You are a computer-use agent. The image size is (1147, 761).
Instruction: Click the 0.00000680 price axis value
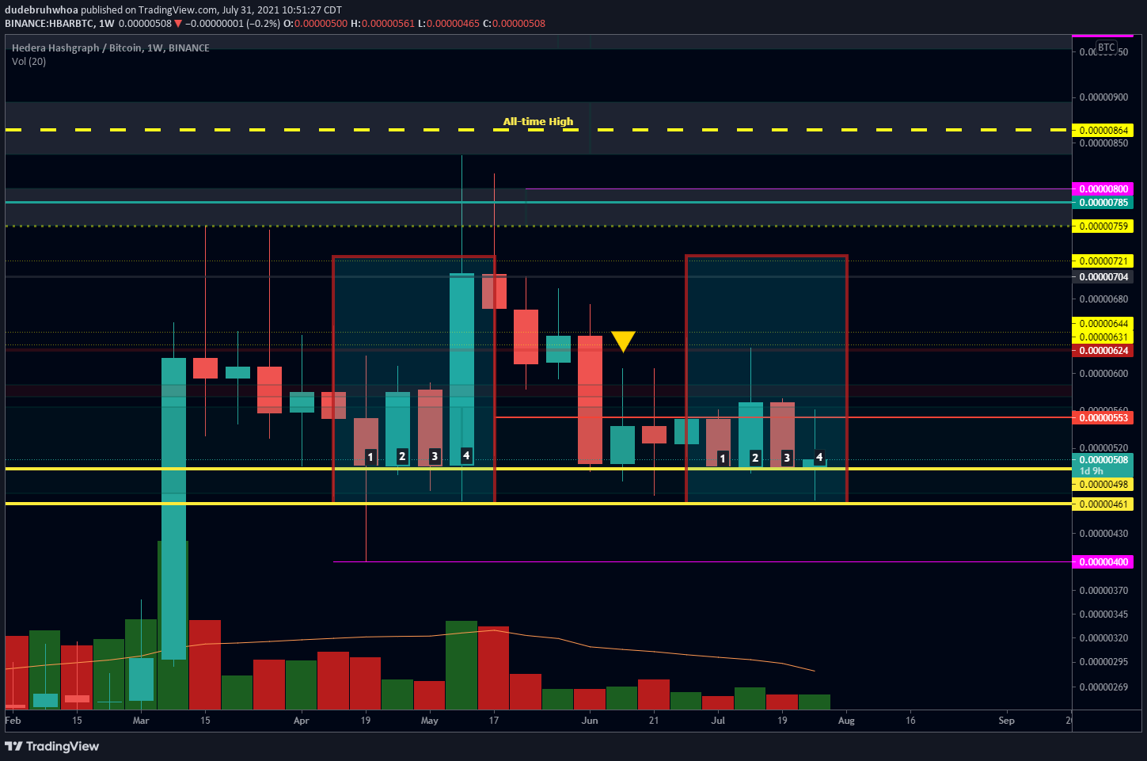pyautogui.click(x=1104, y=299)
